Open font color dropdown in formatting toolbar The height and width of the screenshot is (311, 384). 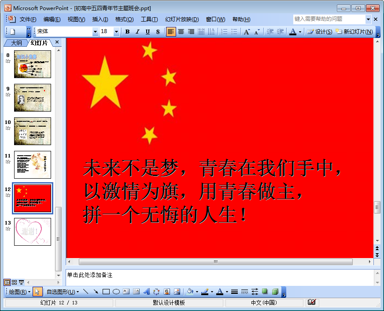pyautogui.click(x=300, y=32)
